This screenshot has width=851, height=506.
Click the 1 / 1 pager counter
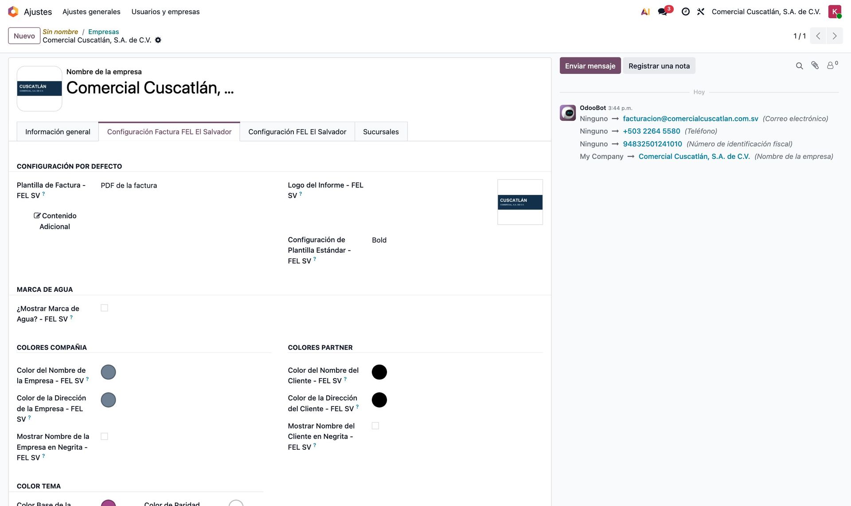[800, 36]
